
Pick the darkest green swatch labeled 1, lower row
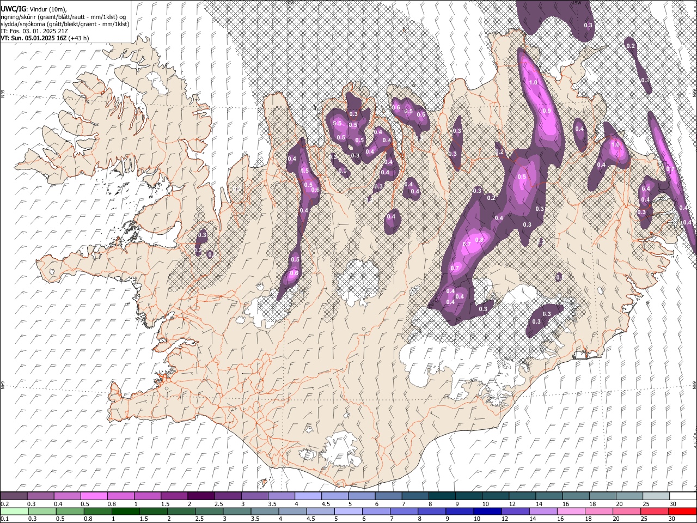[125, 511]
